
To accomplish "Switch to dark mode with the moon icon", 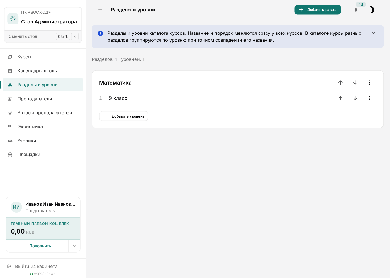I will [x=372, y=10].
